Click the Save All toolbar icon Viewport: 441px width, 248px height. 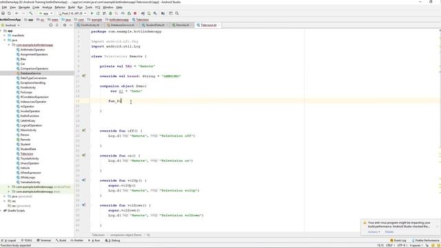coord(3,13)
